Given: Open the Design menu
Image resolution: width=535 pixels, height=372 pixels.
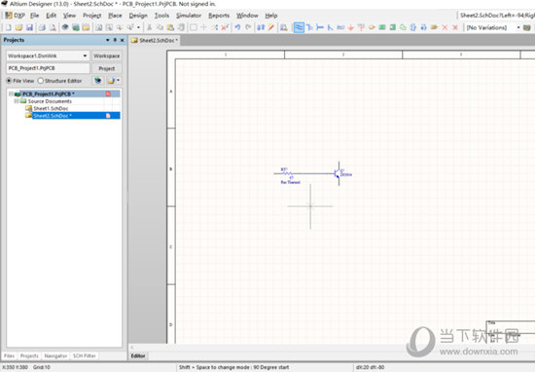Looking at the screenshot, I should (138, 16).
